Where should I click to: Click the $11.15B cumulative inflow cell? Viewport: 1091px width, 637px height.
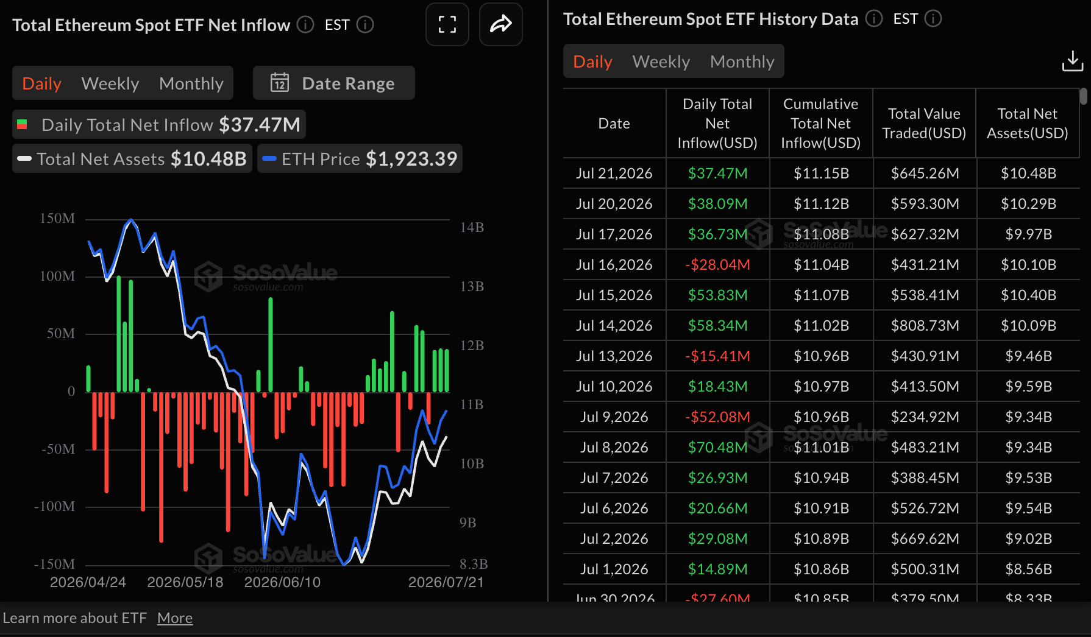821,174
